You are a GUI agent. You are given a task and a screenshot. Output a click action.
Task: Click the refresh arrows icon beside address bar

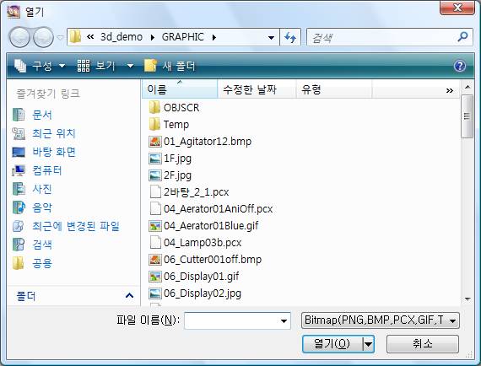click(x=290, y=37)
